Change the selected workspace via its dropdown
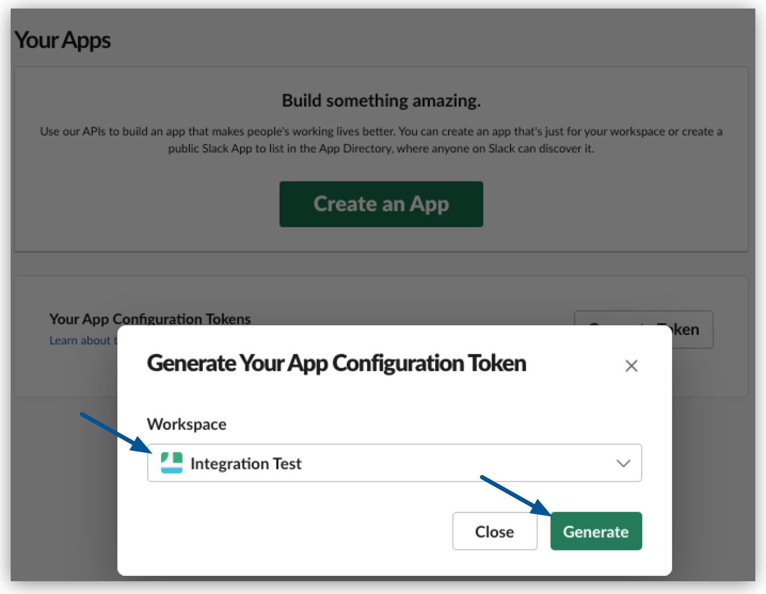 tap(395, 463)
